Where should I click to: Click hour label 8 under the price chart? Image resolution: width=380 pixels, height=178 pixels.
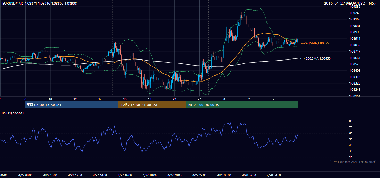(x=25, y=99)
